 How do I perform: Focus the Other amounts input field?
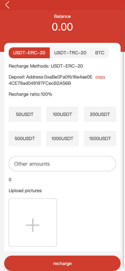coord(62,164)
